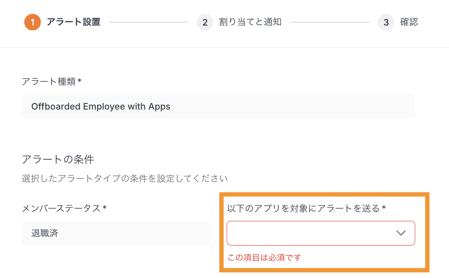Click progress line between steps 2 and 3

(x=329, y=22)
